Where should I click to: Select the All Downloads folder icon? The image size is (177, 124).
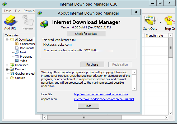point(12,40)
